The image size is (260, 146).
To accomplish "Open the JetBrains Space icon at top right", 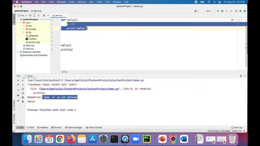I will point(245,11).
